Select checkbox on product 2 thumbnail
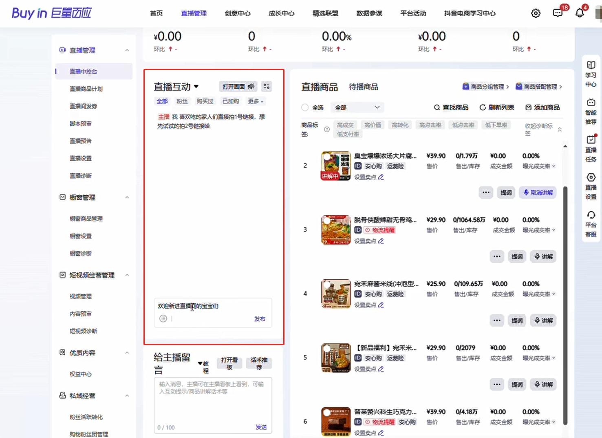This screenshot has height=438, width=602. pyautogui.click(x=326, y=157)
